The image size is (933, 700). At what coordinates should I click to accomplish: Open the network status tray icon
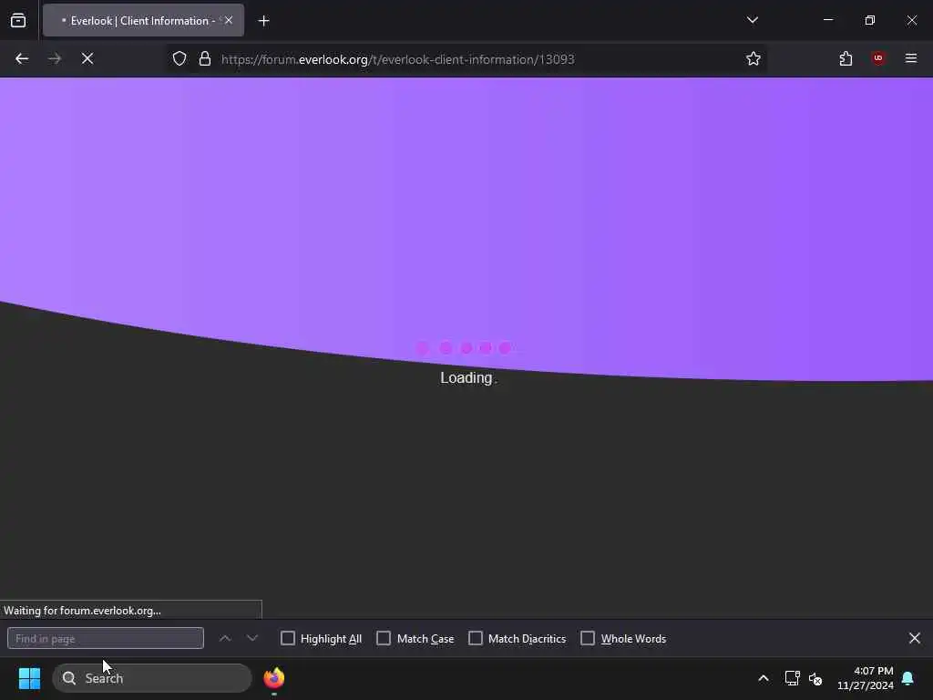coord(792,678)
